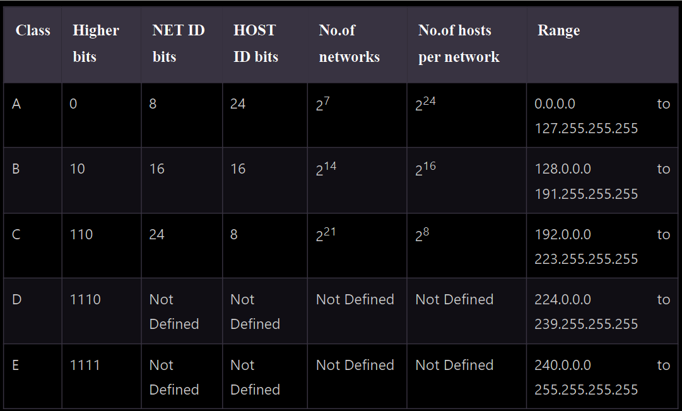This screenshot has width=682, height=411.
Task: Select the Higher bits column header
Action: tap(96, 44)
